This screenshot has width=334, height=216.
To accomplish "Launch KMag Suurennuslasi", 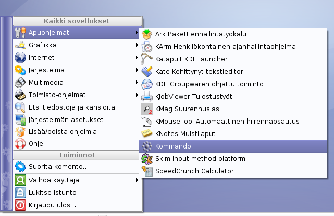I will (233, 109).
